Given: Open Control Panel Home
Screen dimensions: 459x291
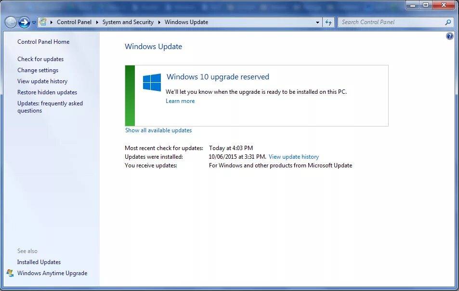Looking at the screenshot, I should pos(43,42).
